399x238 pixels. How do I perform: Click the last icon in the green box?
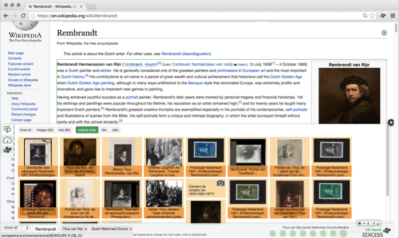point(378,223)
